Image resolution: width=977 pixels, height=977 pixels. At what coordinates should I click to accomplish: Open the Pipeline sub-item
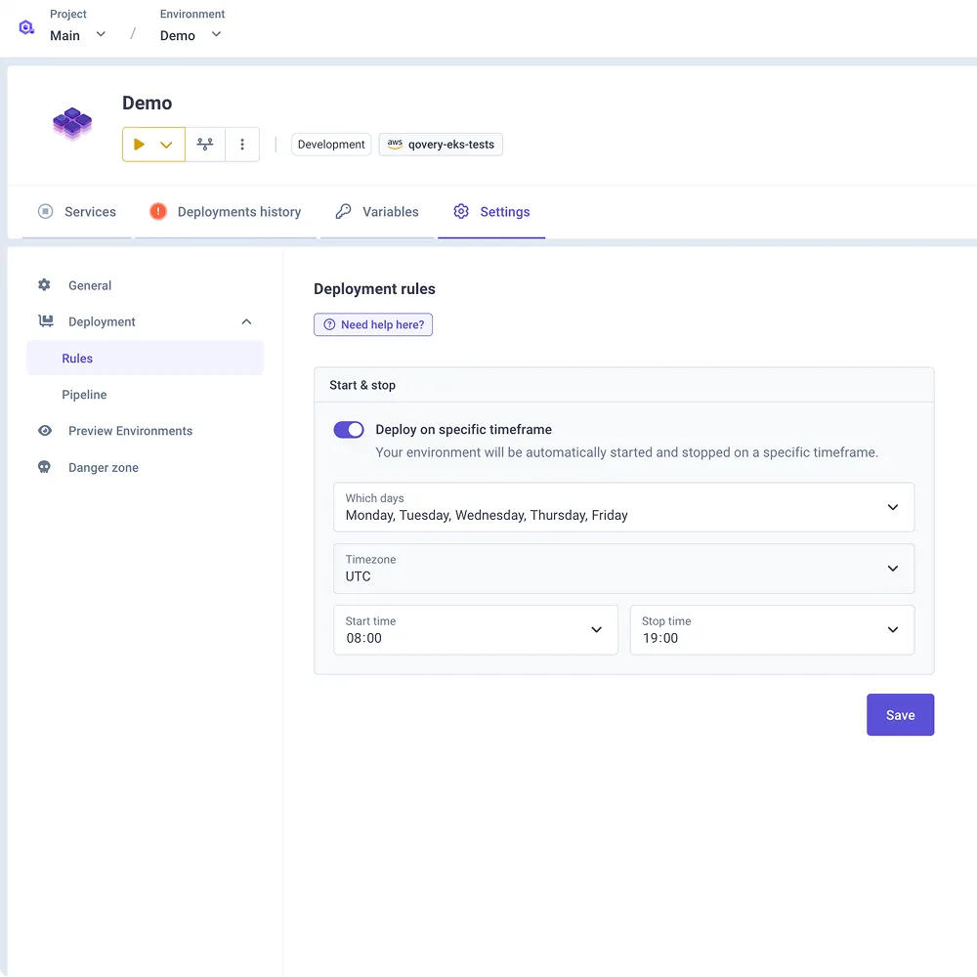coord(146,395)
